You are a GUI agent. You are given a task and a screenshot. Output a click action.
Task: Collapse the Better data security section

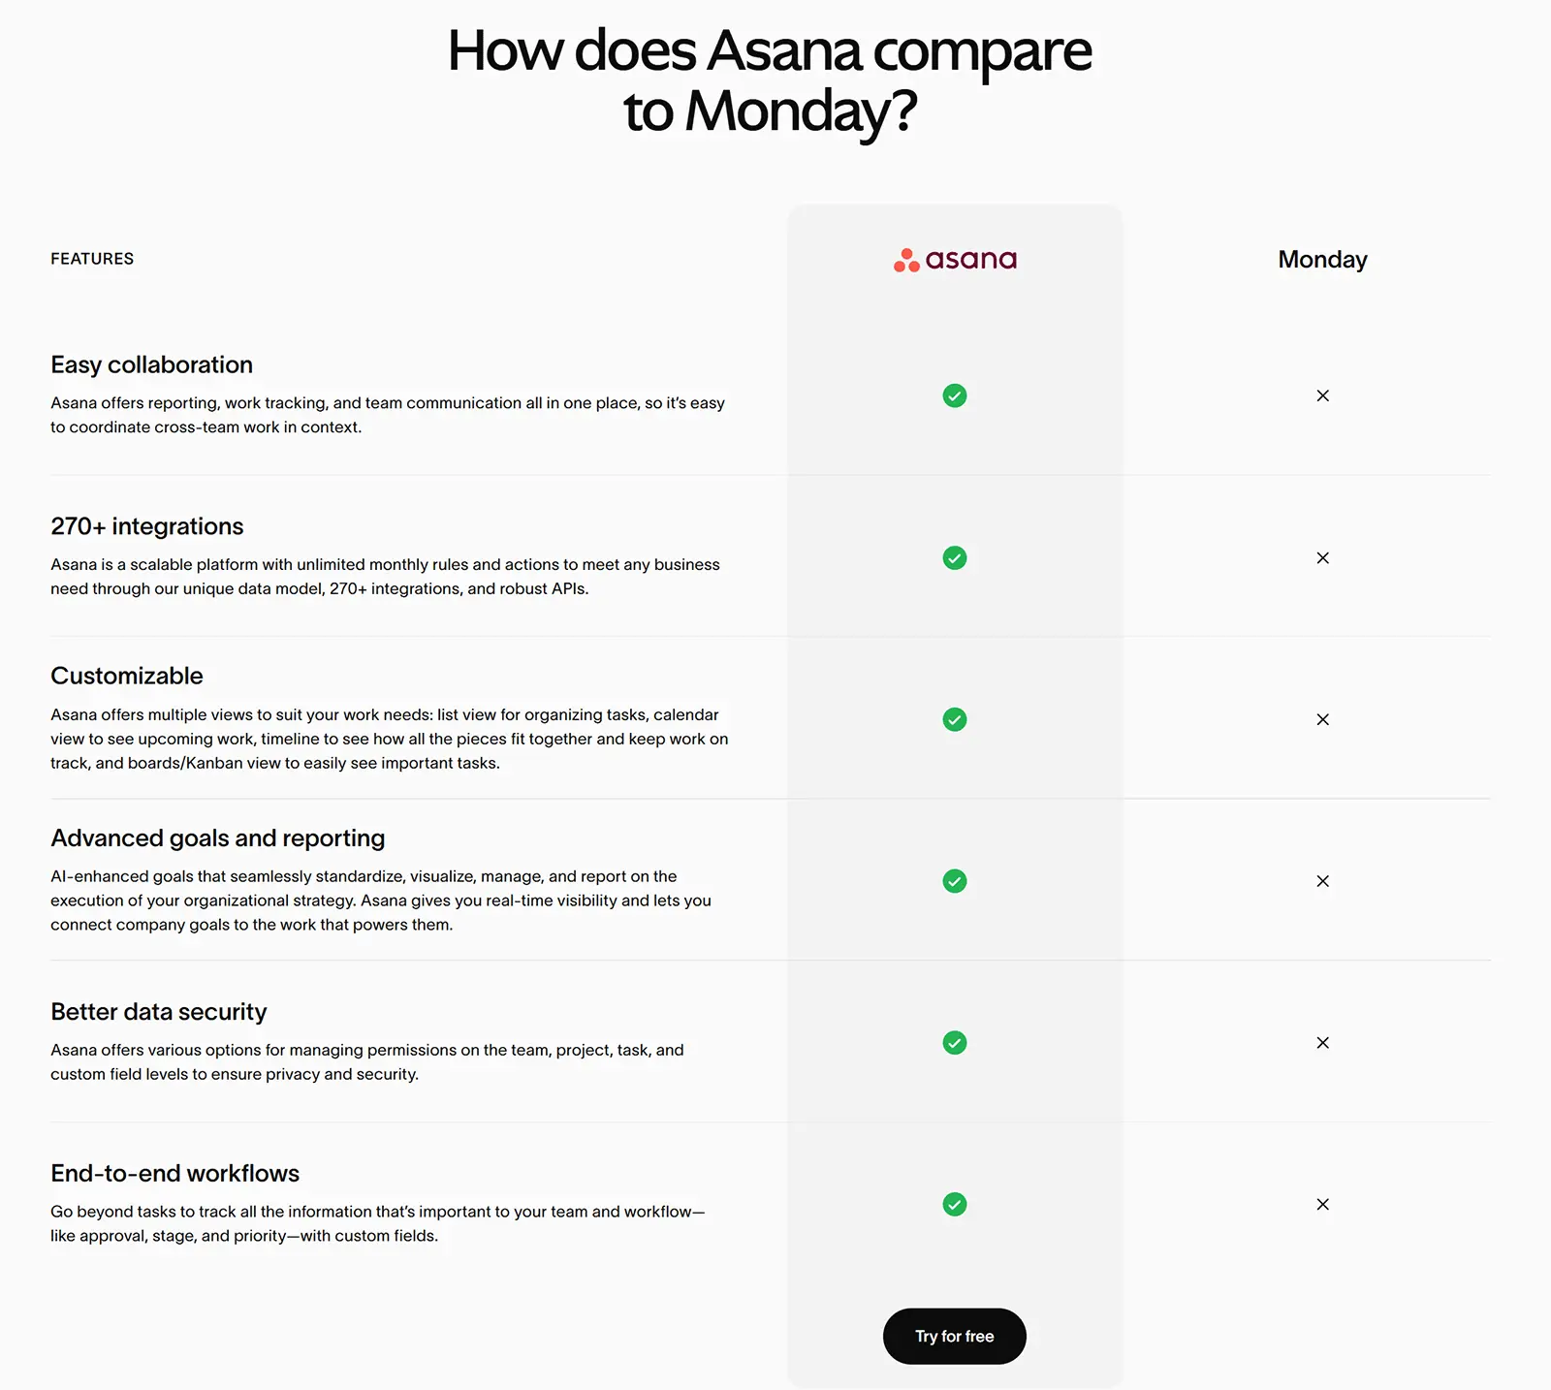158,1011
